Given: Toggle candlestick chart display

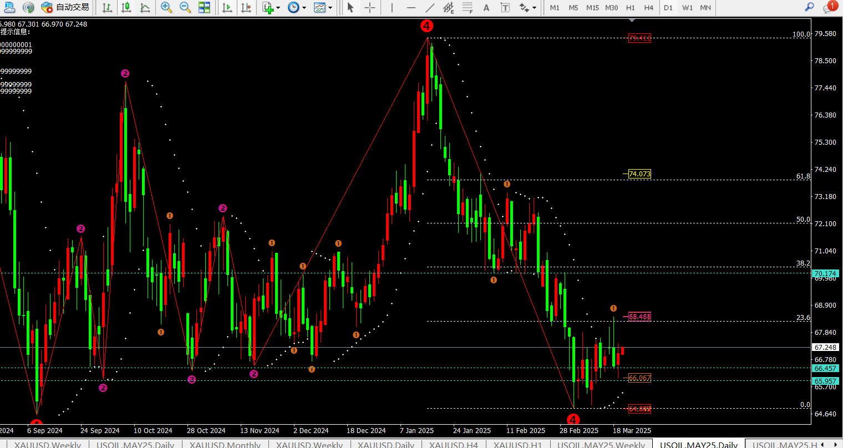Looking at the screenshot, I should 126,8.
